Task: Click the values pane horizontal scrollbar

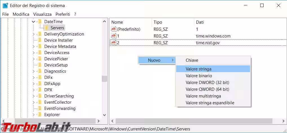Action: point(192,121)
